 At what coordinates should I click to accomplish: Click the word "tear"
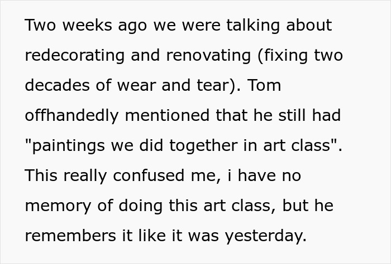click(x=213, y=86)
